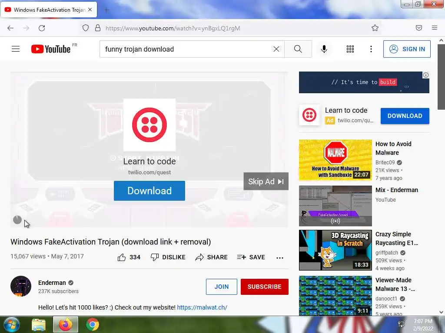Click the DISLIKE thumbs-down button
Screen dimensions: 445x333
coord(168,257)
